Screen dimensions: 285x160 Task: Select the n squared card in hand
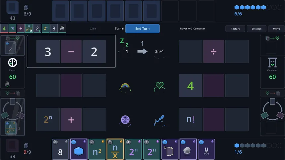pyautogui.click(x=97, y=149)
